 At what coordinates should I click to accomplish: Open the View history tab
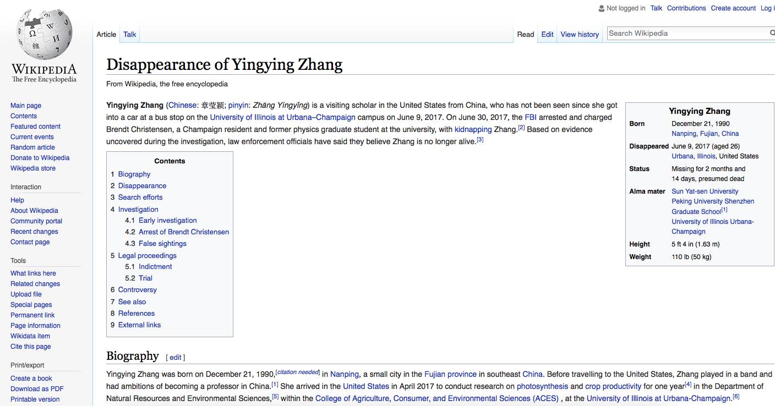(x=580, y=34)
